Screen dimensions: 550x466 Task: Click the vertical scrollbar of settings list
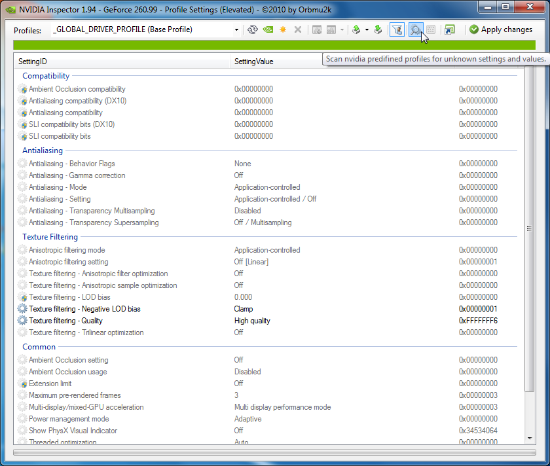[529, 229]
